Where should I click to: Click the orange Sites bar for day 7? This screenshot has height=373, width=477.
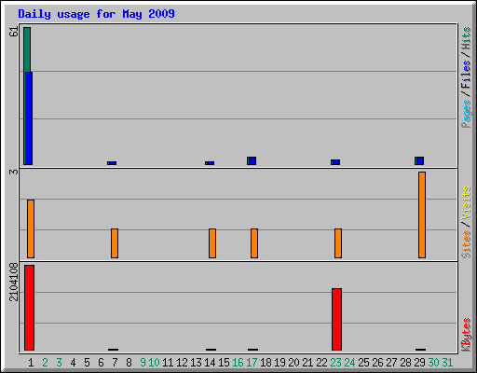[115, 243]
